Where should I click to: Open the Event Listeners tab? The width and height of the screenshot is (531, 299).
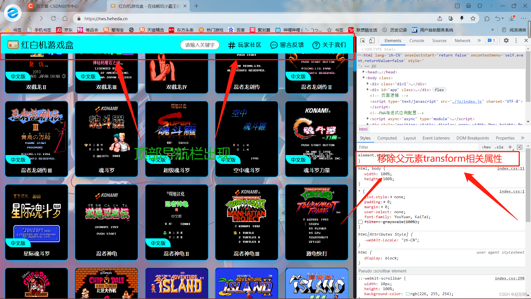[436, 138]
